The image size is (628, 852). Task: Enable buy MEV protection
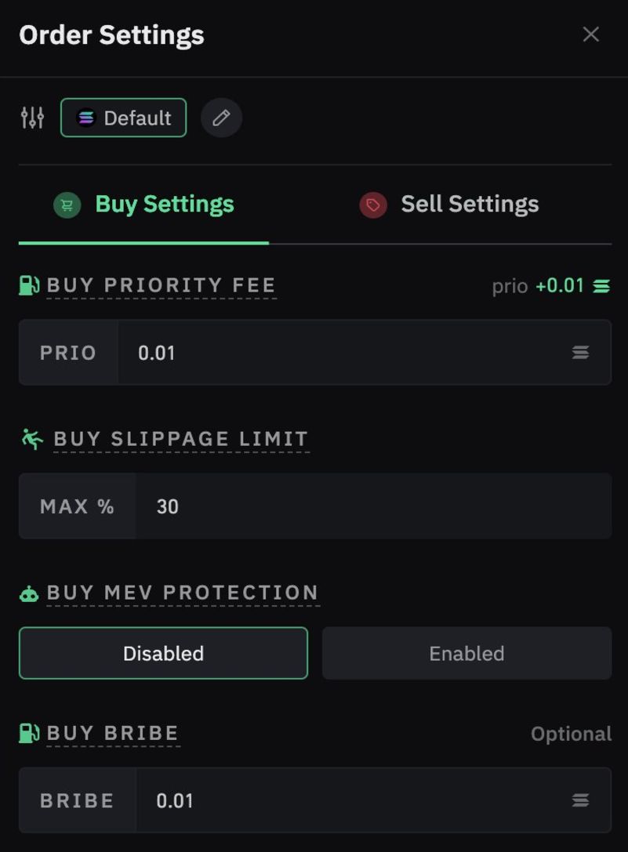tap(466, 653)
